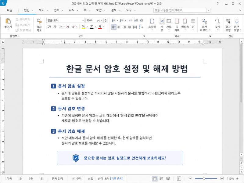Click the 붙이기 (paste) clipboard icon
244x183 pixels.
point(8,21)
